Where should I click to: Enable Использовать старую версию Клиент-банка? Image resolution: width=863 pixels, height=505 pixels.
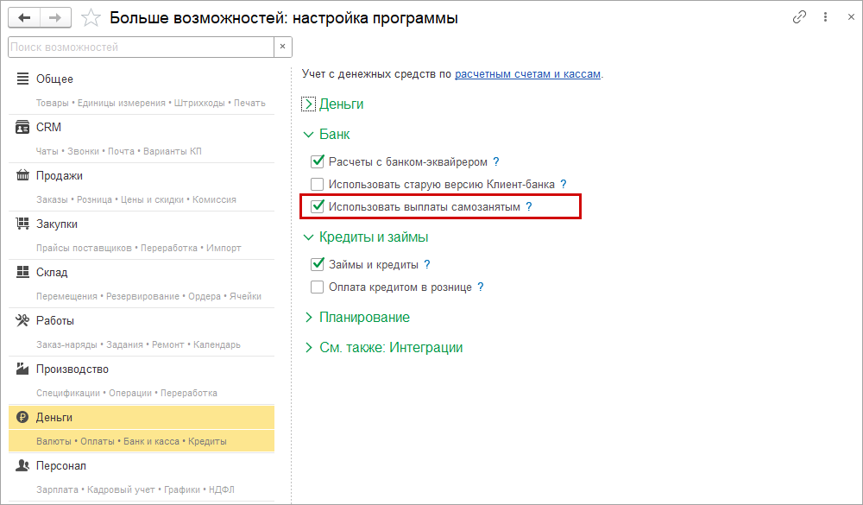click(318, 184)
